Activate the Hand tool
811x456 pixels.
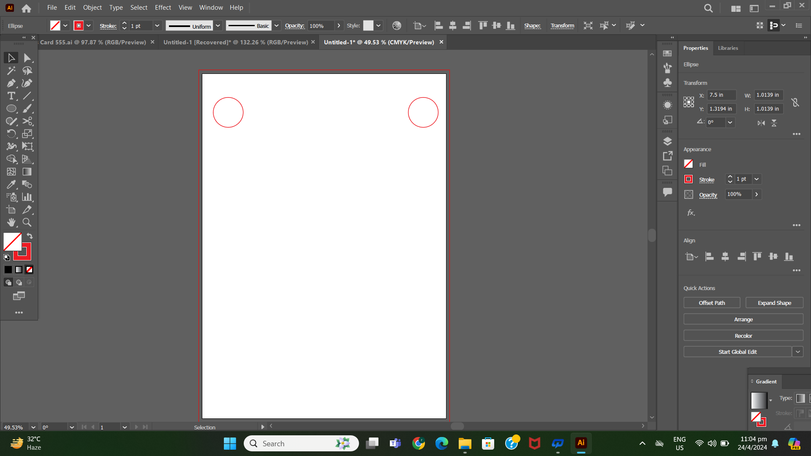(x=11, y=223)
